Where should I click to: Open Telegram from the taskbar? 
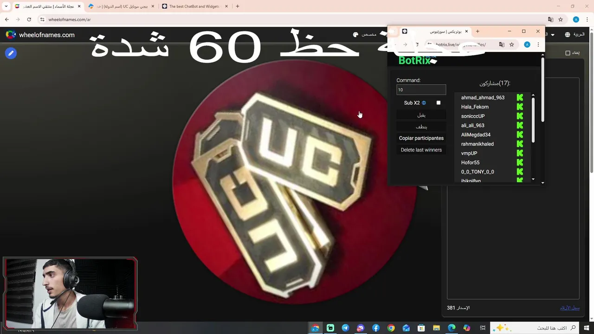pos(345,328)
